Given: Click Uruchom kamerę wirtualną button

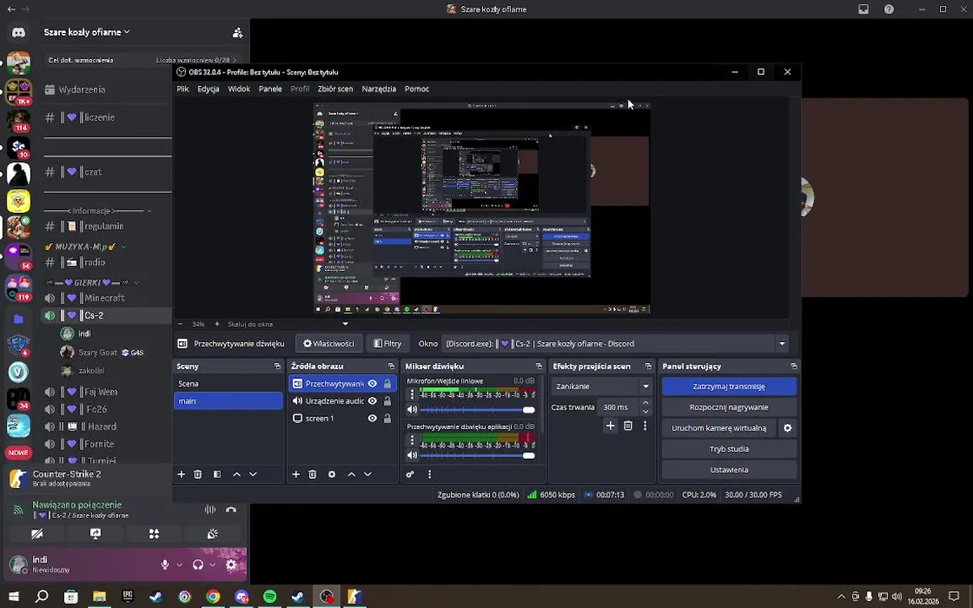Looking at the screenshot, I should (x=719, y=428).
